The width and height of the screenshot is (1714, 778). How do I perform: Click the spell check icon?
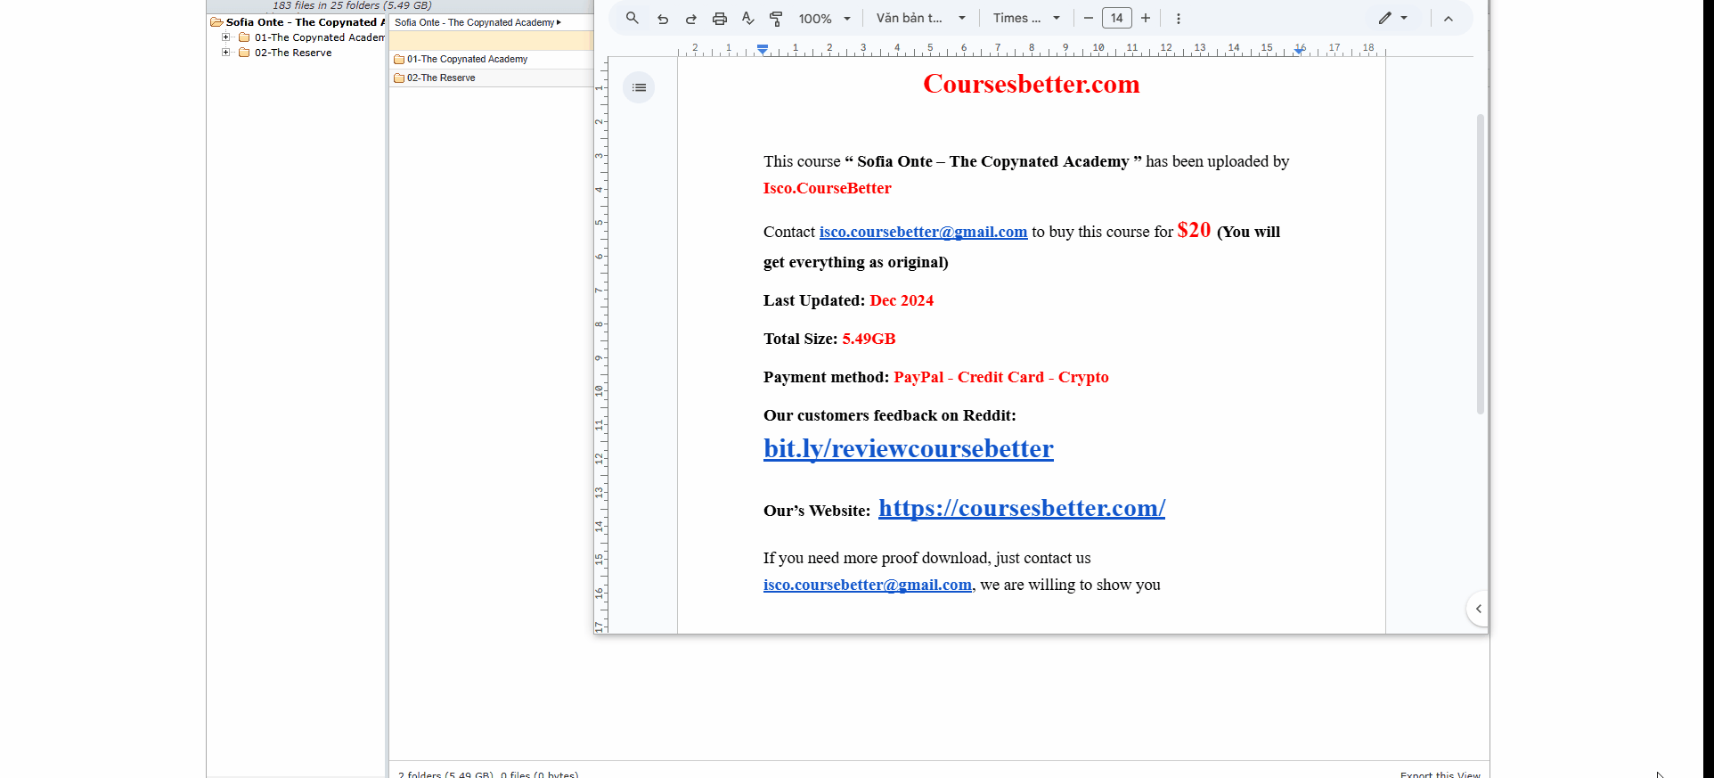tap(747, 19)
